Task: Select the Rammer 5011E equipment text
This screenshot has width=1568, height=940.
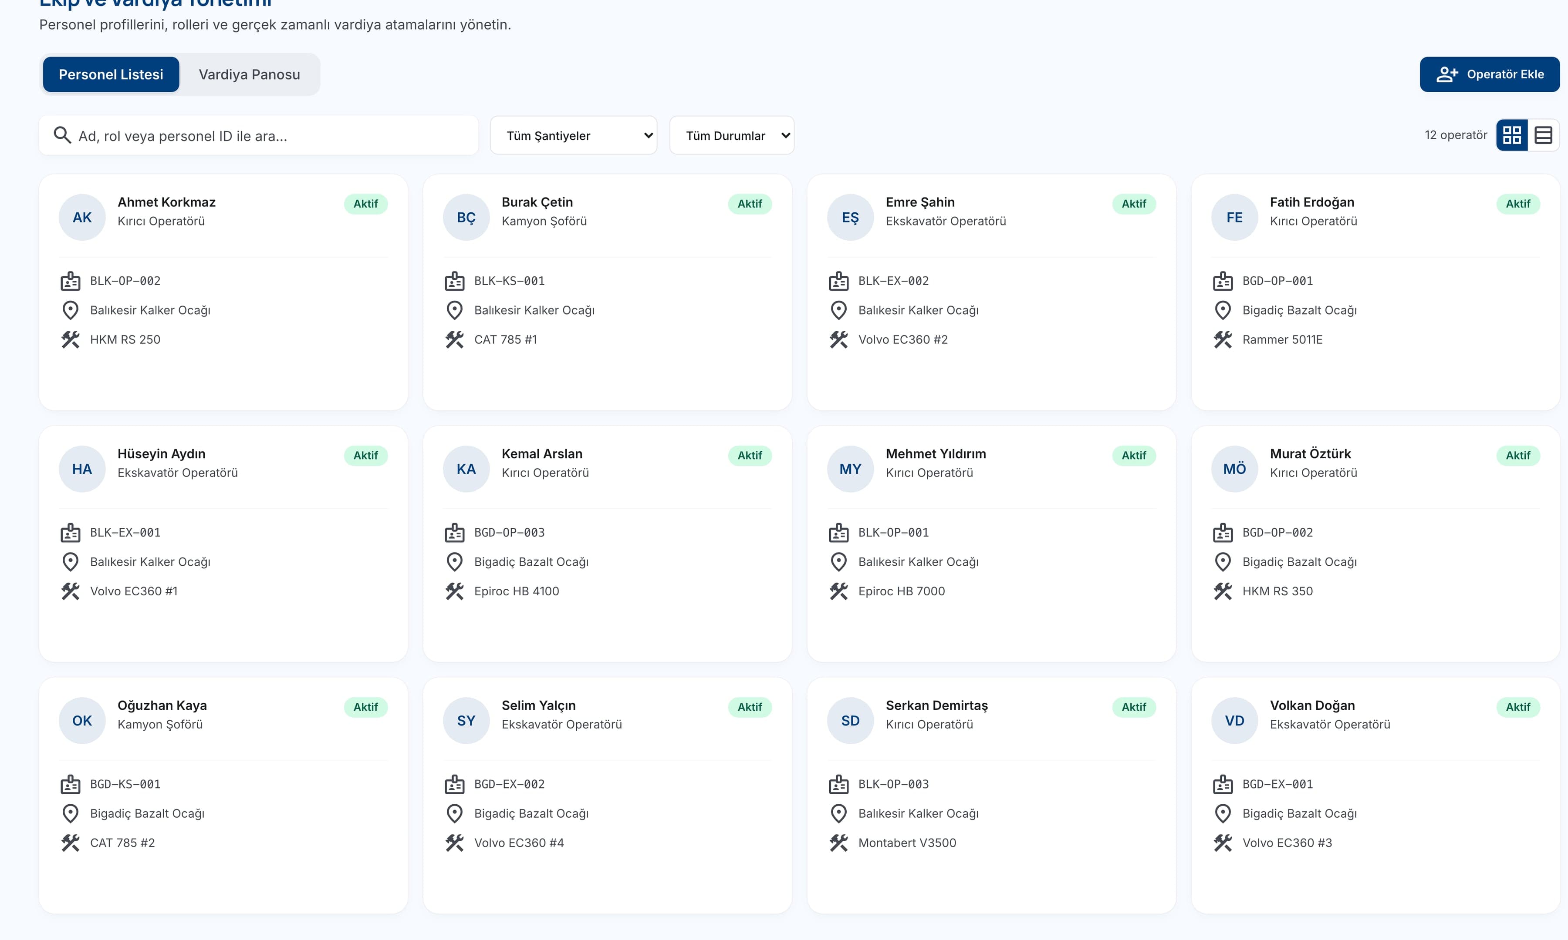Action: coord(1282,339)
